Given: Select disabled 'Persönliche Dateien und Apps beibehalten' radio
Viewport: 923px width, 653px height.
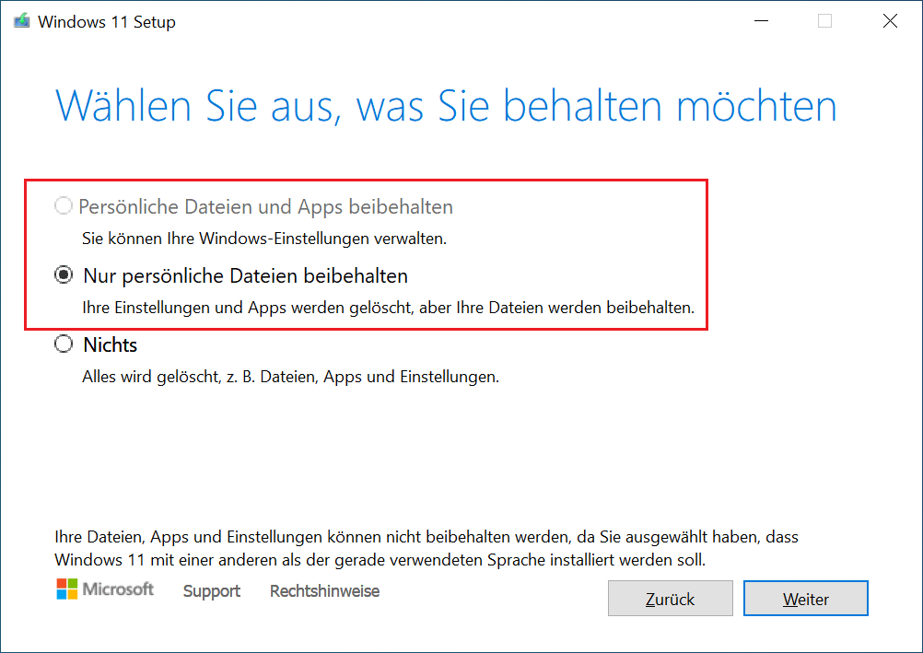Looking at the screenshot, I should [x=63, y=206].
